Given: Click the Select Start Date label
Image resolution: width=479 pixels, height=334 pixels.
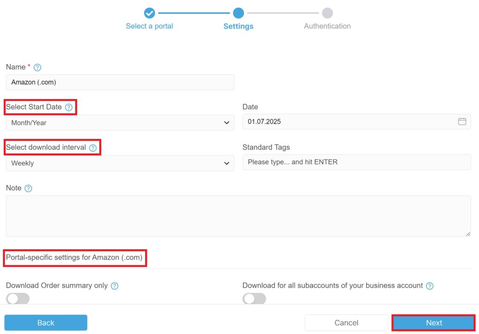Looking at the screenshot, I should 34,107.
